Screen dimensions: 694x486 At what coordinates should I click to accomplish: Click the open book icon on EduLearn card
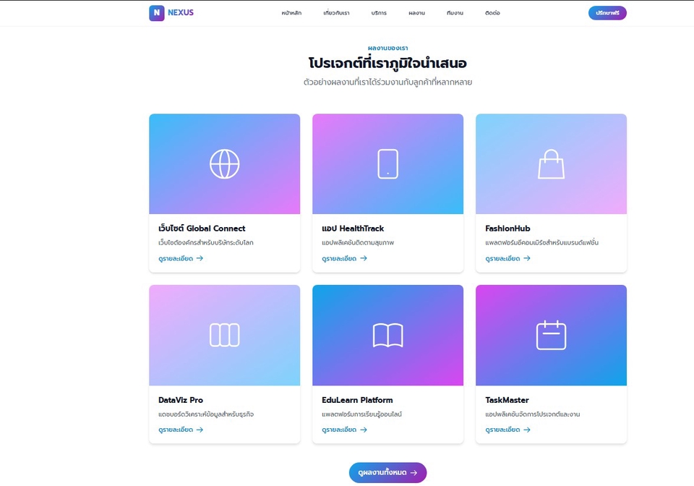coord(387,335)
